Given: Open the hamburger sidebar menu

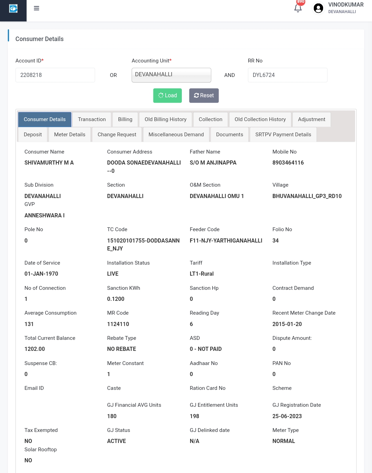Looking at the screenshot, I should 37,8.
